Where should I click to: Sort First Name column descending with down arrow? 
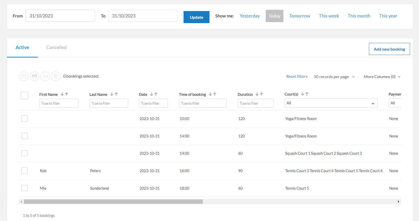[x=62, y=94]
